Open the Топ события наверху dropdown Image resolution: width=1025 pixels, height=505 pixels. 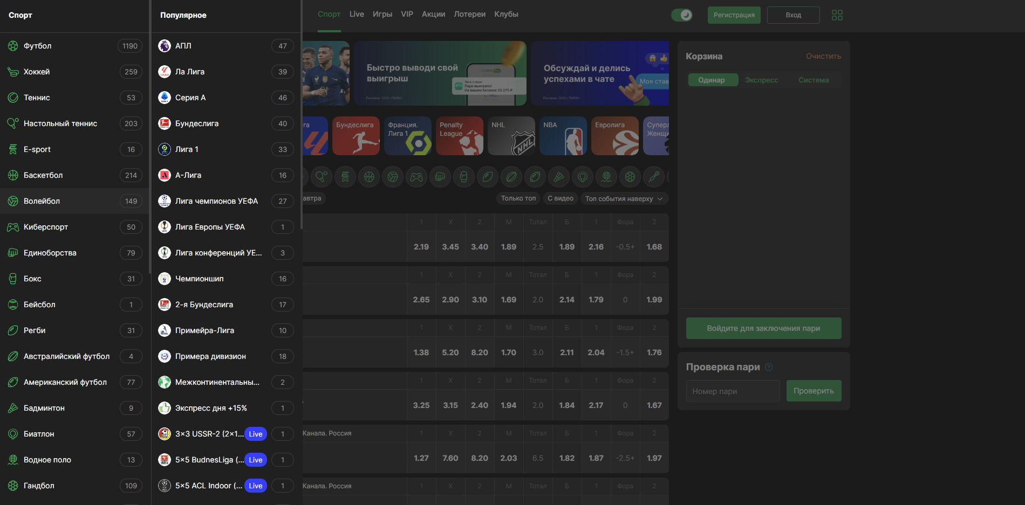624,199
